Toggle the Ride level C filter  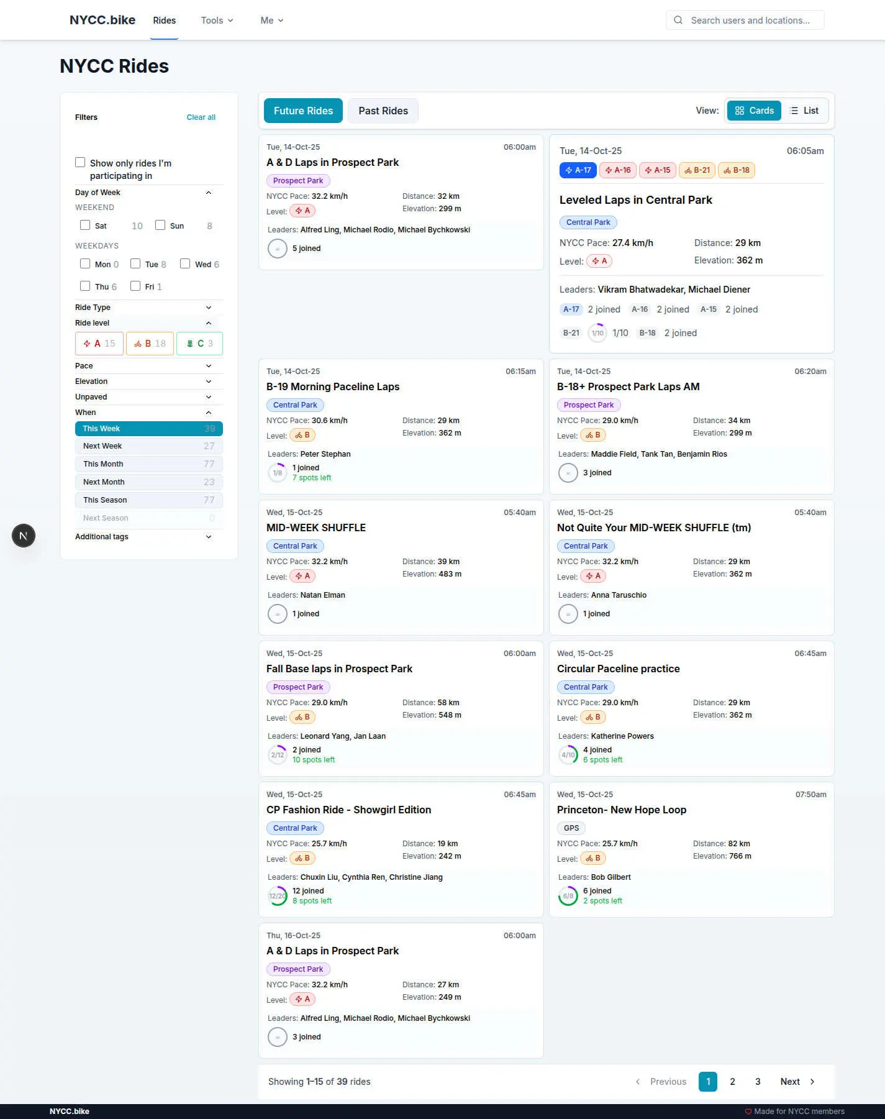pos(199,344)
